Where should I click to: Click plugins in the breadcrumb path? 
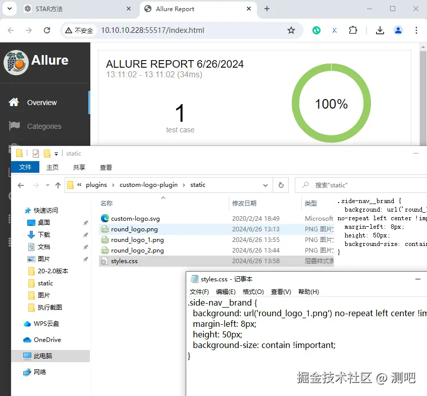point(96,185)
